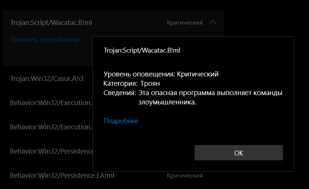The image size is (309, 189).
Task: Select the Behavior:Win32/Persistence.EA!ml threat entry
Action: (62, 175)
